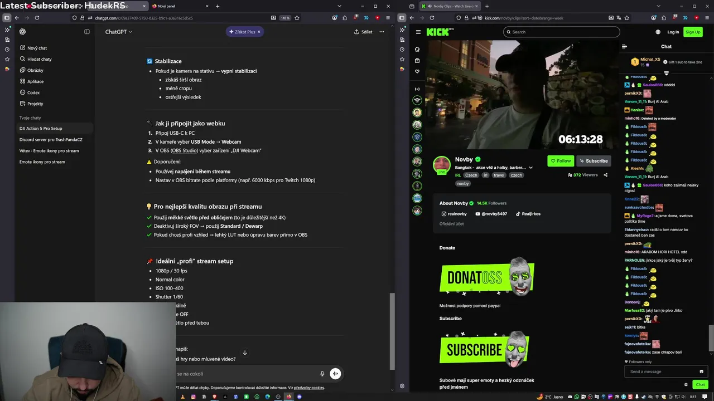Click the taskbar clock showing 0:13

pos(693,397)
